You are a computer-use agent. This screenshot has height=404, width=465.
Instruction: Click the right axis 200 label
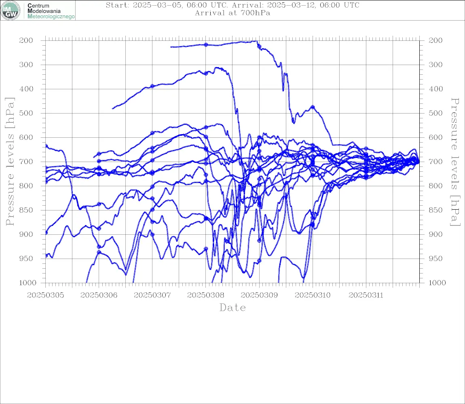point(435,40)
